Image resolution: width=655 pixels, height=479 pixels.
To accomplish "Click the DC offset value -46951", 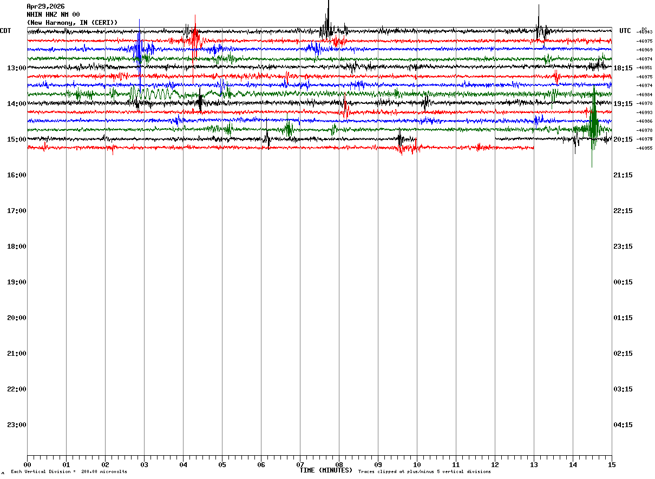I will [645, 68].
